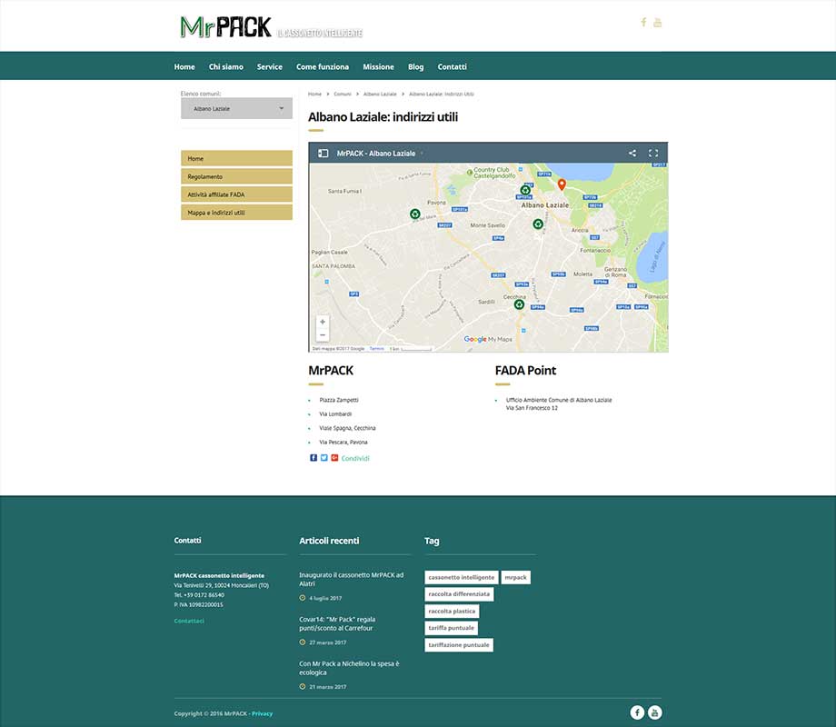The width and height of the screenshot is (836, 727).
Task: Click the map Termini link
Action: point(377,348)
